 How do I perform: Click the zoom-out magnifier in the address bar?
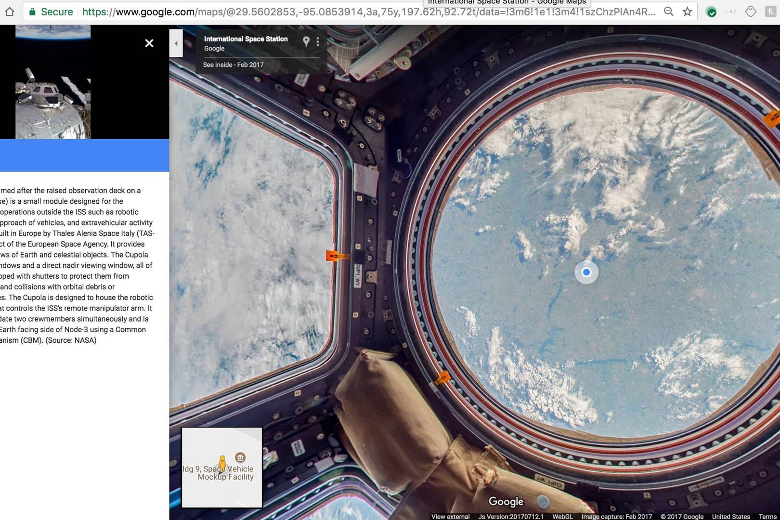point(668,12)
